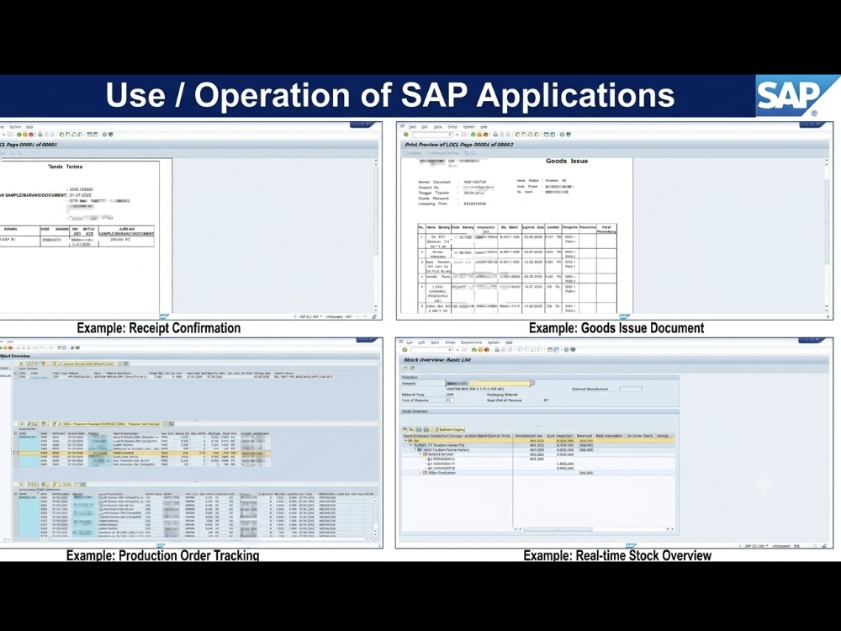Click green Enter checkmark in Goods Issue window
841x631 pixels.
coord(406,135)
